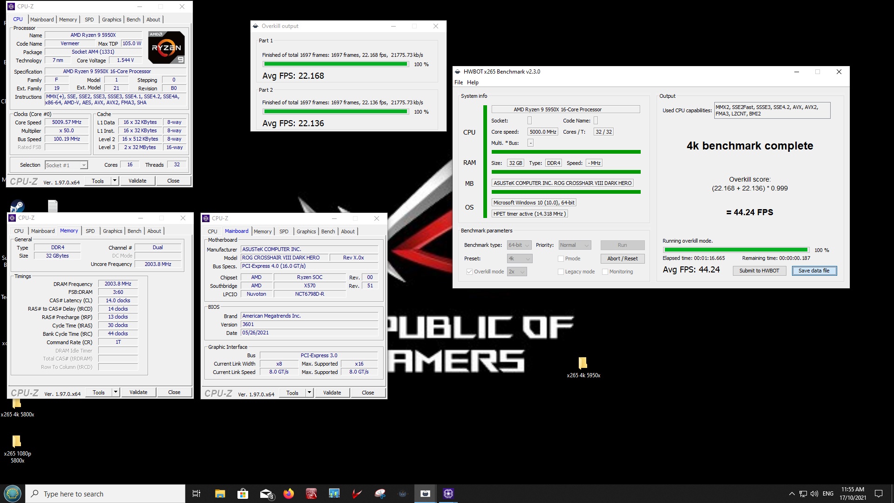
Task: Switch to Mainboard tab in top CPU-Z window
Action: point(42,20)
